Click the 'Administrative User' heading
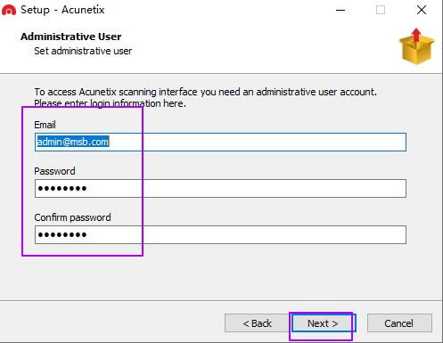The image size is (443, 343). point(71,37)
